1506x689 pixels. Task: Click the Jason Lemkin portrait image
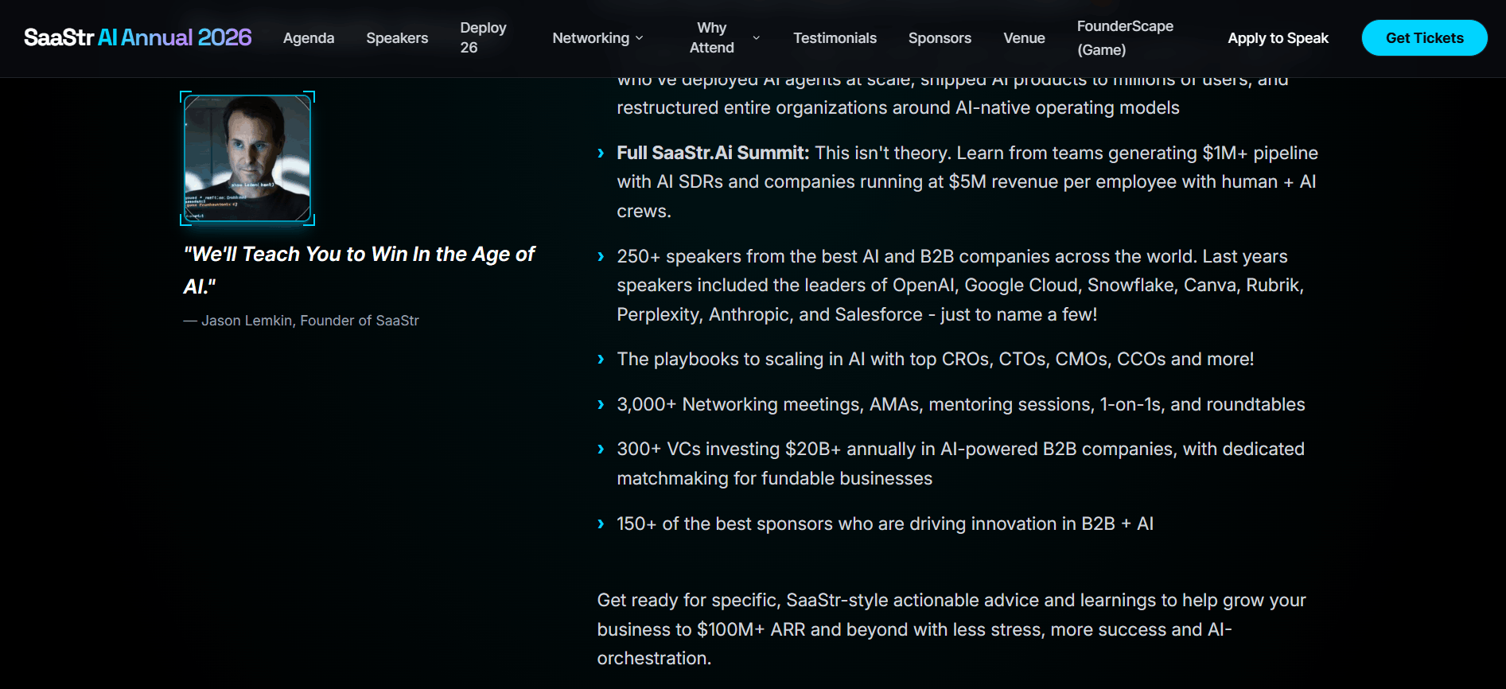[247, 158]
